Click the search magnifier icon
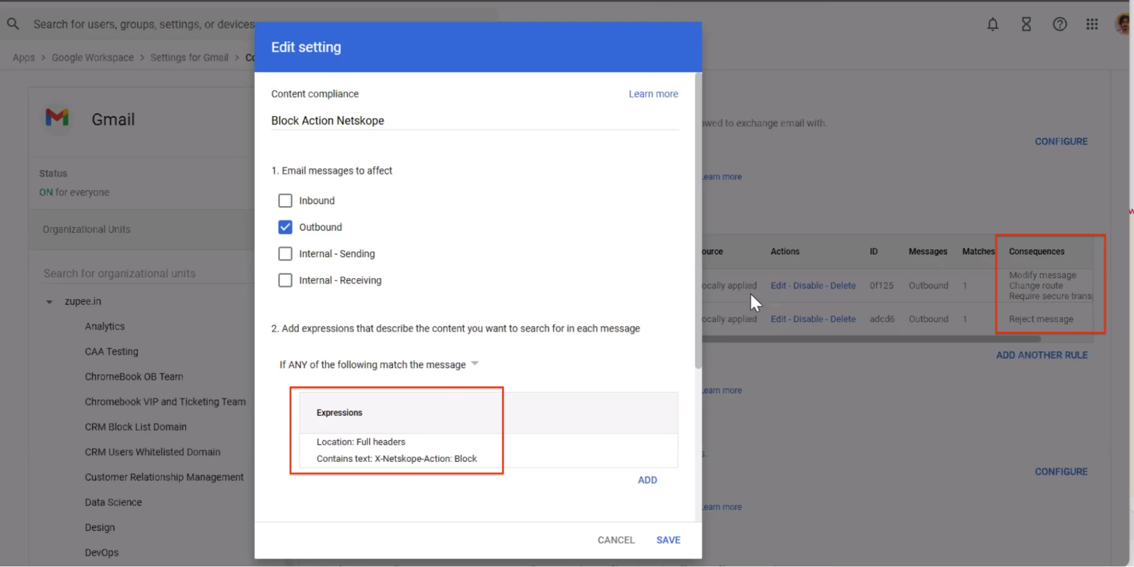The width and height of the screenshot is (1134, 567). point(13,24)
